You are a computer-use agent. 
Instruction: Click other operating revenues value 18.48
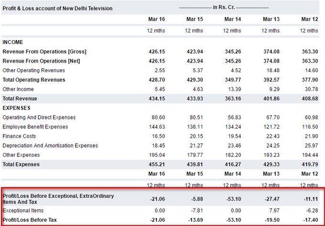coord(273,70)
